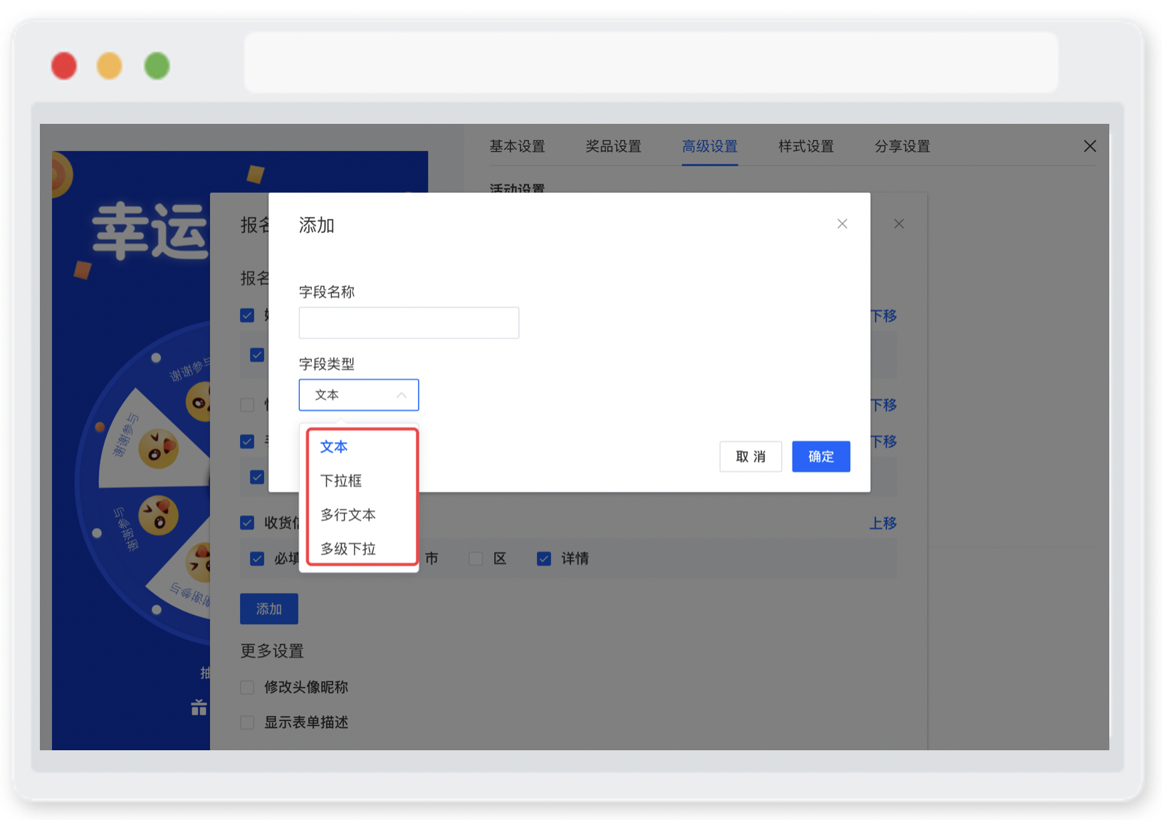Toggle the 区 checkbox
1162x820 pixels.
point(476,559)
